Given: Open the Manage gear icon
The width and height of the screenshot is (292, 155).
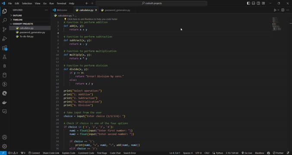Looking at the screenshot, I should coord(4,146).
